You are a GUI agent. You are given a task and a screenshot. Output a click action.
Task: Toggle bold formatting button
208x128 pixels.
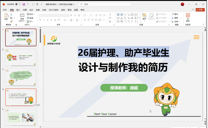click(x=40, y=20)
